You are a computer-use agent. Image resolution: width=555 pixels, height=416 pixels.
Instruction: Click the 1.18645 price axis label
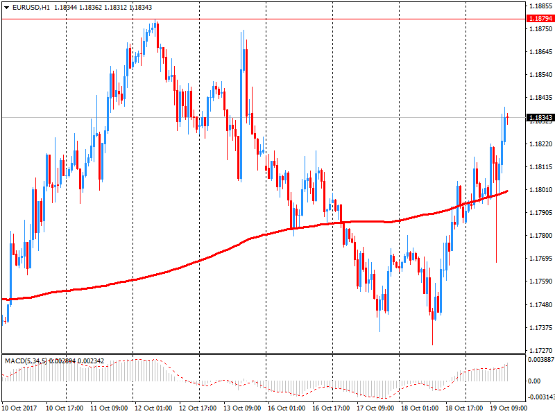click(541, 52)
